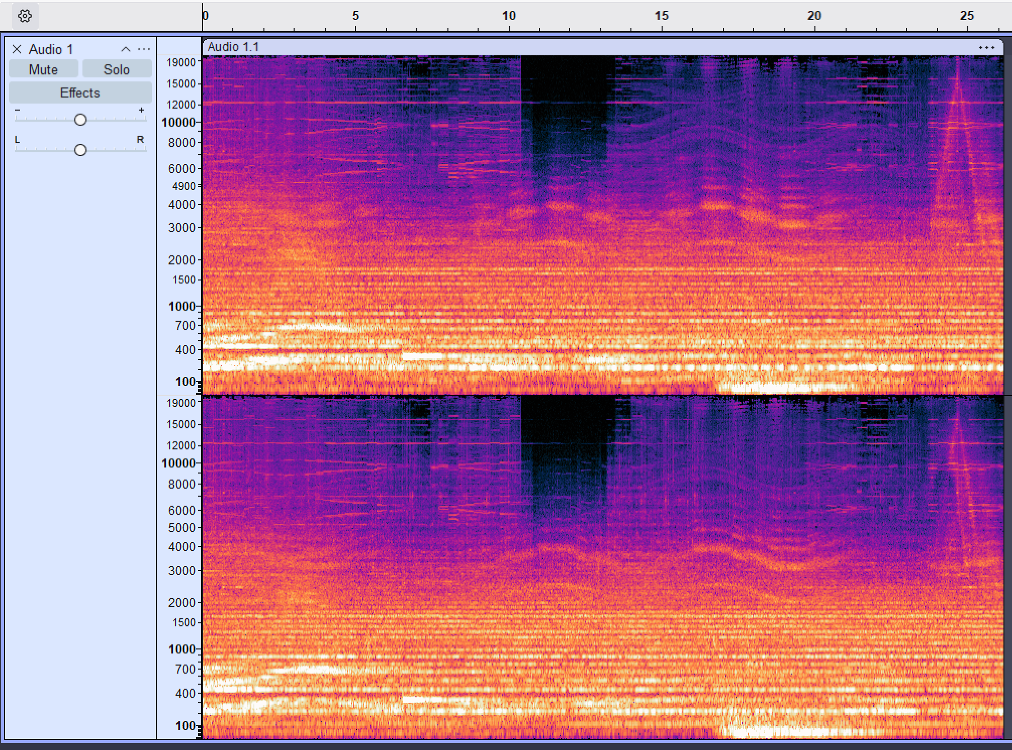This screenshot has width=1012, height=750.
Task: Click upper channel 19000 frequency label
Action: [181, 62]
